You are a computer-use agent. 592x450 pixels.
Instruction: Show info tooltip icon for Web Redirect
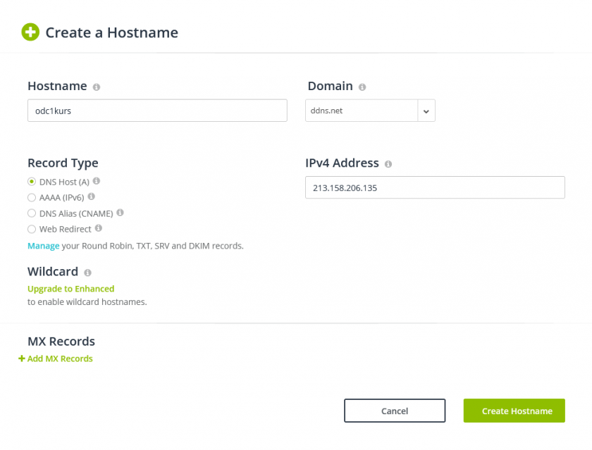99,228
